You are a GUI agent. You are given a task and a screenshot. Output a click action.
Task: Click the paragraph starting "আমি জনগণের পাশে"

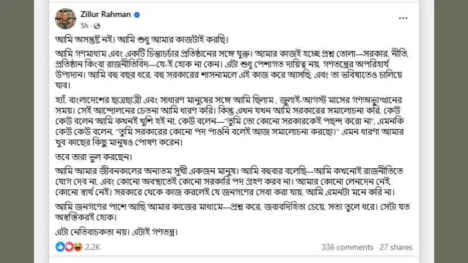click(232, 212)
